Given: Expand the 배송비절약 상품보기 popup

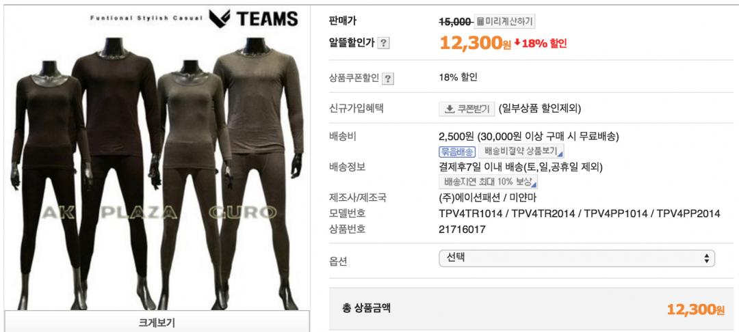Looking at the screenshot, I should point(521,152).
